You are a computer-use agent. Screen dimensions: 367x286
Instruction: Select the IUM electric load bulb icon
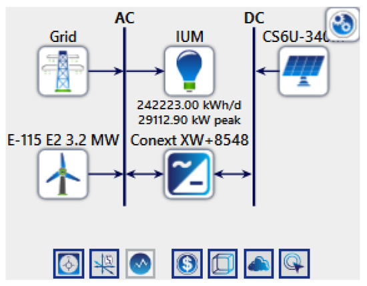pos(189,71)
